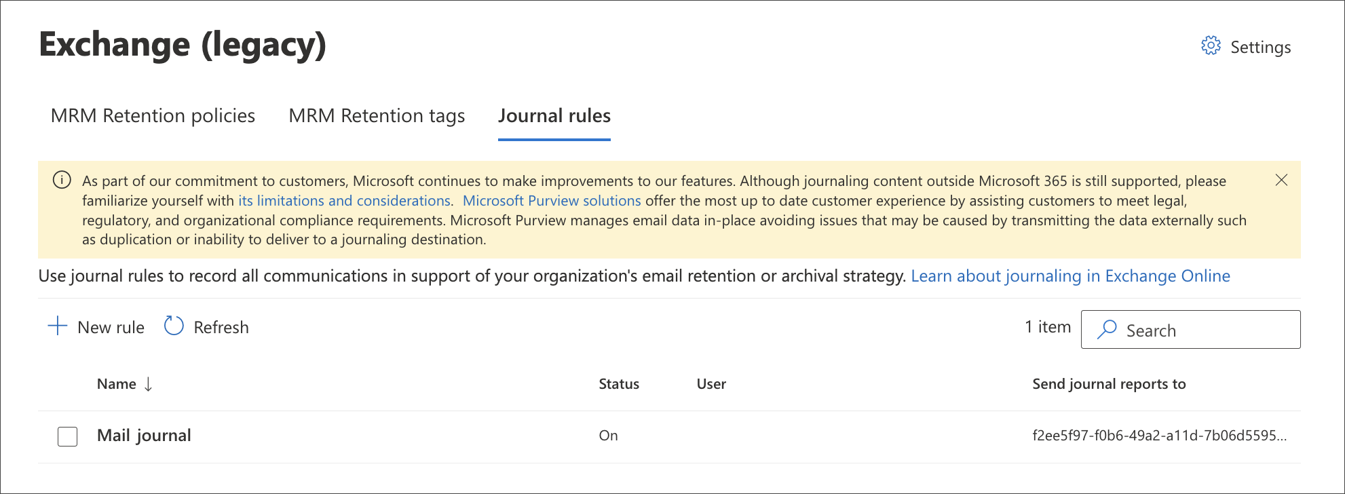The width and height of the screenshot is (1345, 494).
Task: Dismiss the yellow information banner
Action: click(x=1281, y=180)
